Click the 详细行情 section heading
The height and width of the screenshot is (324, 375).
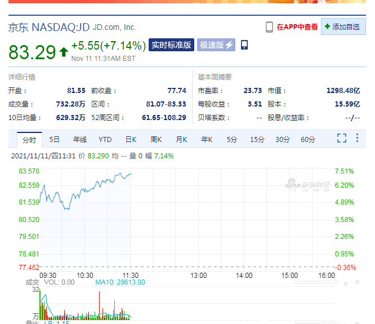[22, 77]
